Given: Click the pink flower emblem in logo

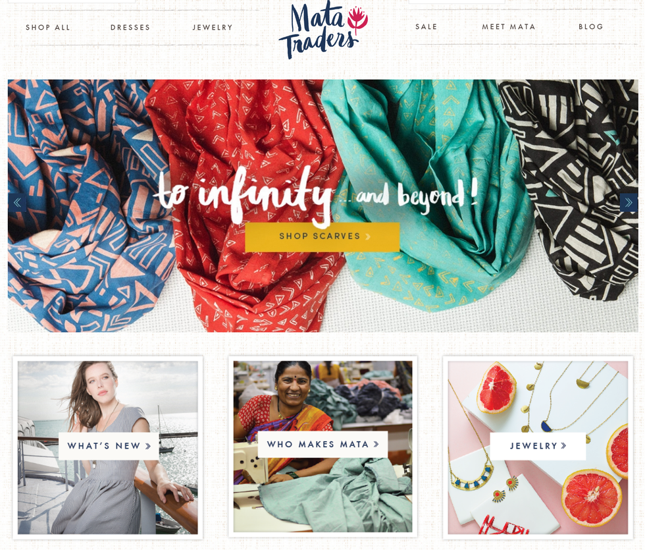Looking at the screenshot, I should [357, 19].
